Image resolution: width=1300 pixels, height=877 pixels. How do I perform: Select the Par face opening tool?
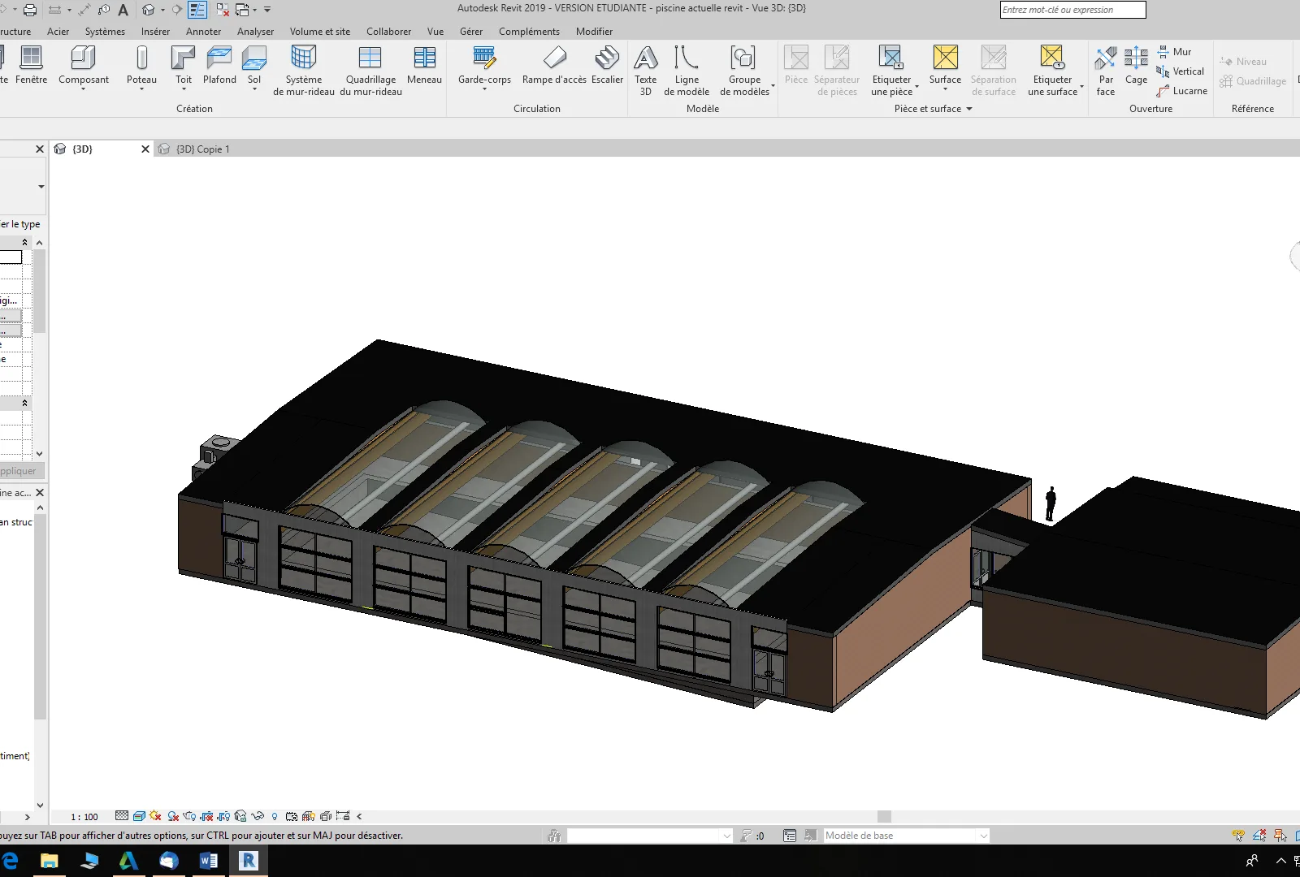point(1106,71)
